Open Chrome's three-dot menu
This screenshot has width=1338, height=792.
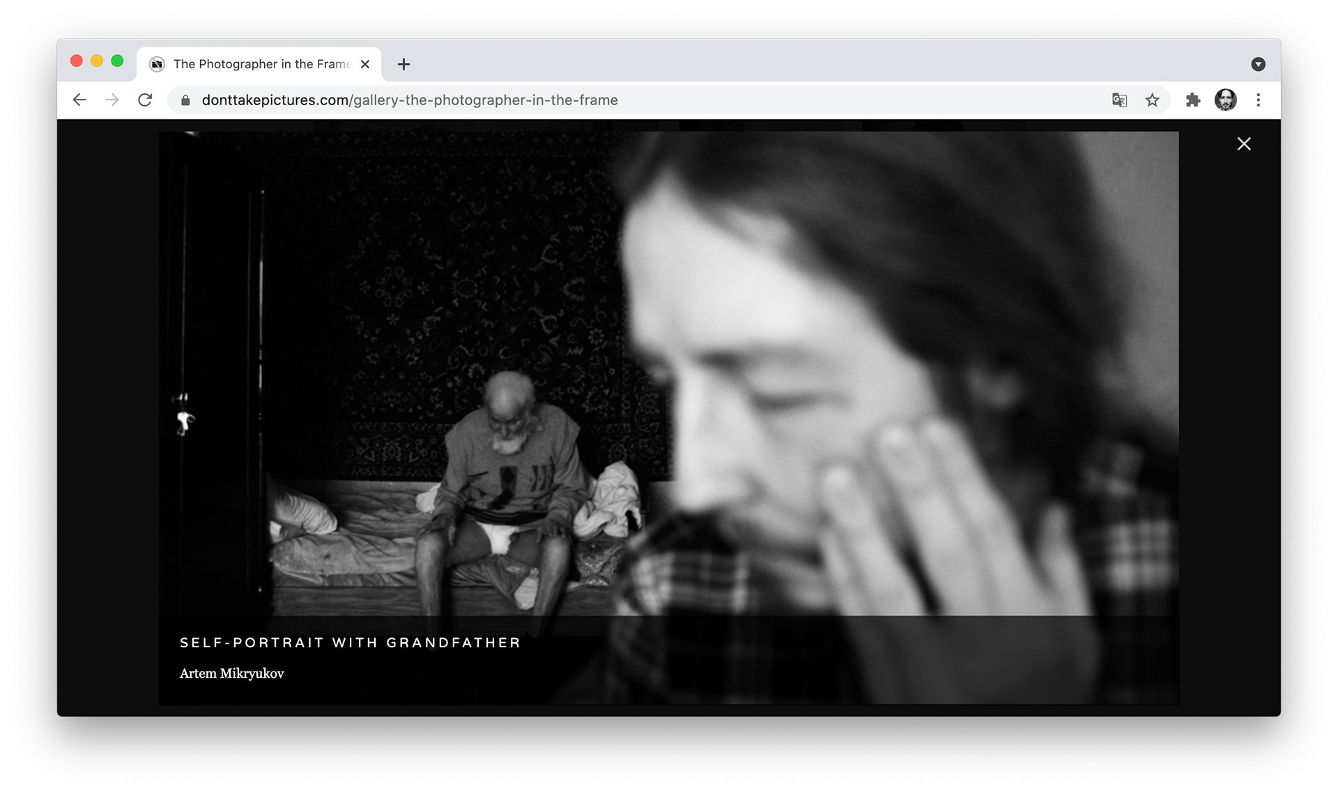click(x=1258, y=100)
